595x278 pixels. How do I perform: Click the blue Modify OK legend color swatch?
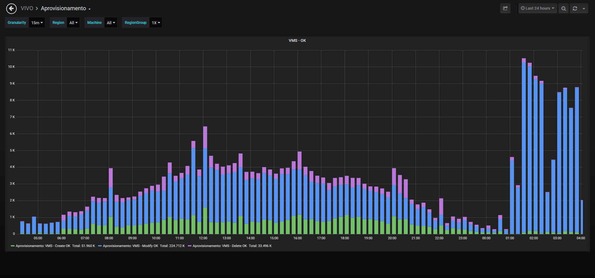pos(100,246)
